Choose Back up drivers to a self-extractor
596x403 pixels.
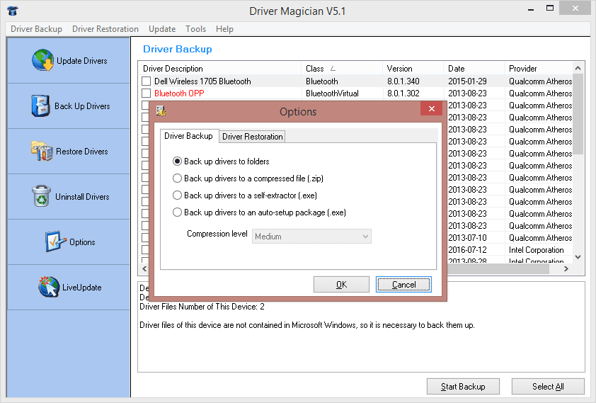pos(178,195)
